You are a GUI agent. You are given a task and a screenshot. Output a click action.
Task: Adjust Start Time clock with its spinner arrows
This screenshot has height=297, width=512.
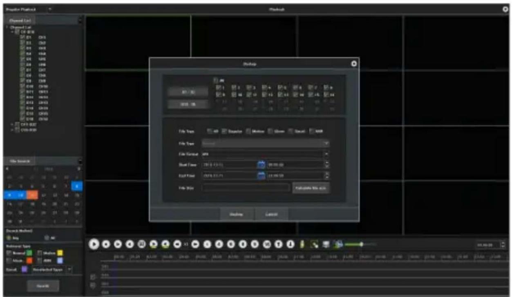[x=326, y=164]
